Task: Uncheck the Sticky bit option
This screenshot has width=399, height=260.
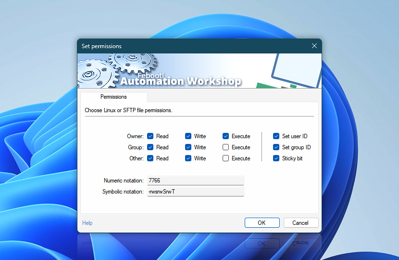Action: [x=276, y=158]
